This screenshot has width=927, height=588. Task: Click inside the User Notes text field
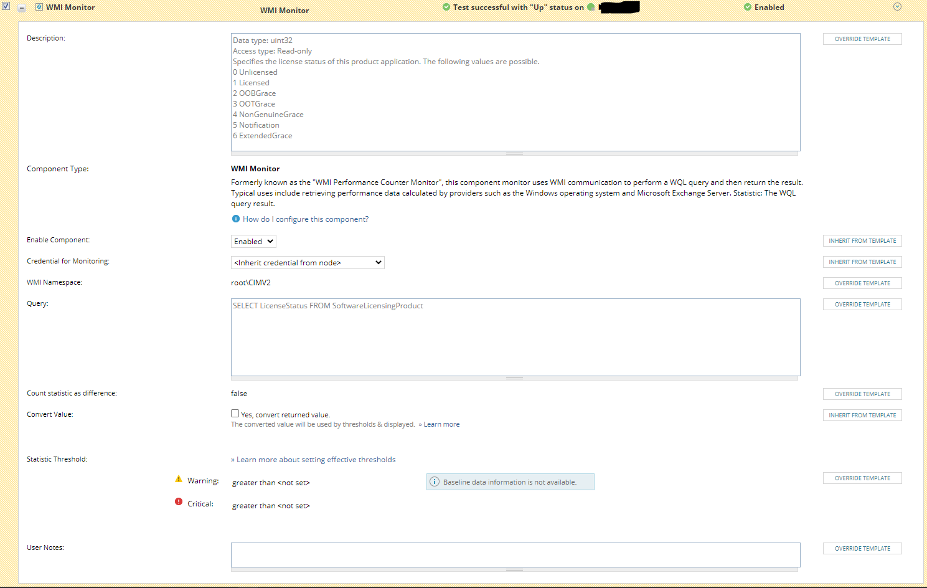coord(515,555)
